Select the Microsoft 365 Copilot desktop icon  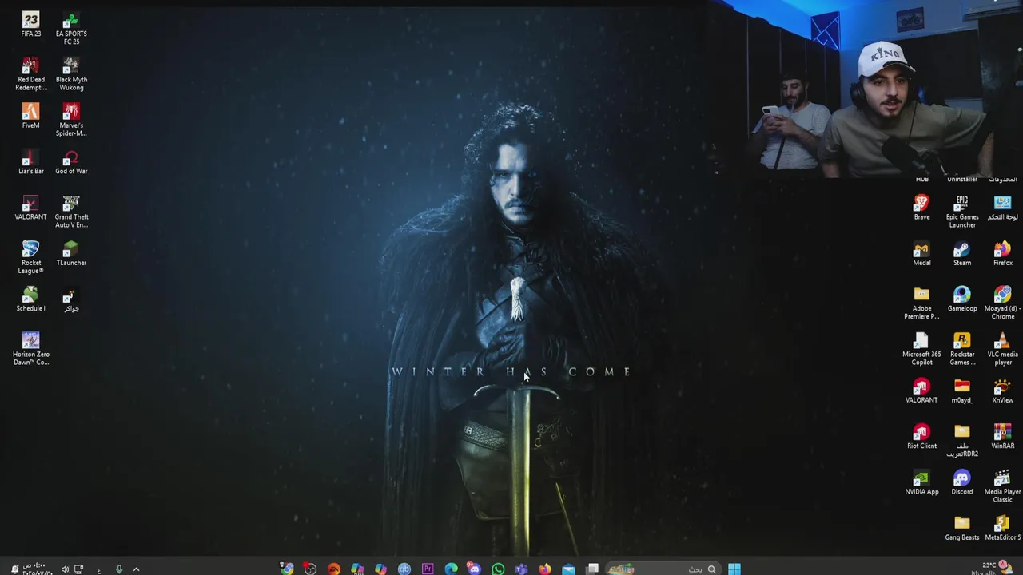point(921,349)
